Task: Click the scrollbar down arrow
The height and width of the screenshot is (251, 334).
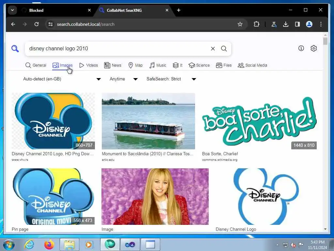Action: tap(325, 229)
